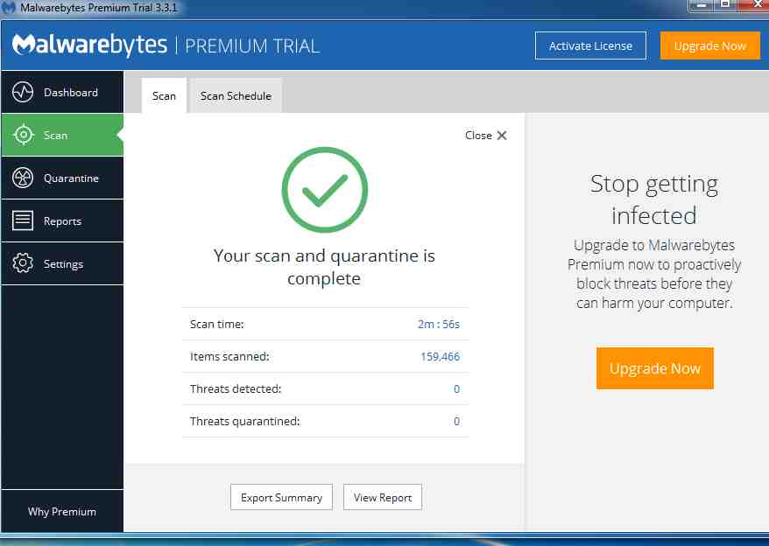Minimize the Malwarebytes window
Image resolution: width=769 pixels, height=546 pixels.
point(700,5)
